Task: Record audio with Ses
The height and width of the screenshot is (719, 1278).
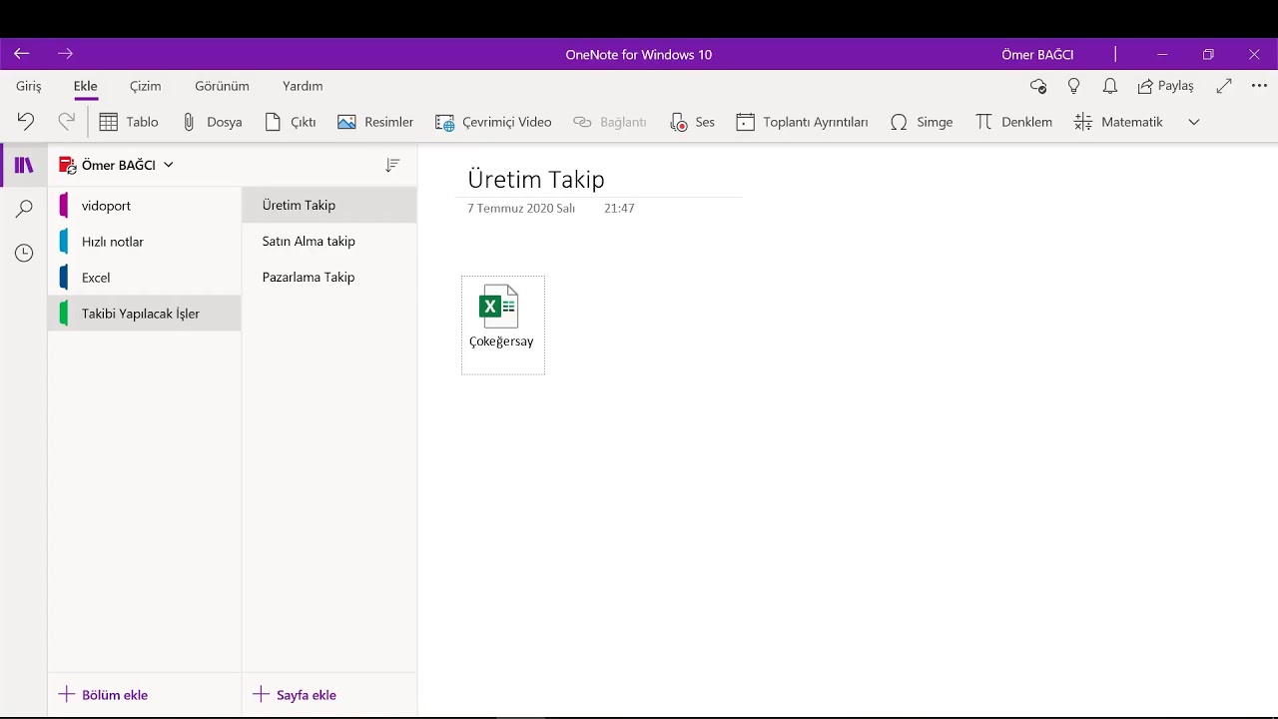Action: pos(693,122)
